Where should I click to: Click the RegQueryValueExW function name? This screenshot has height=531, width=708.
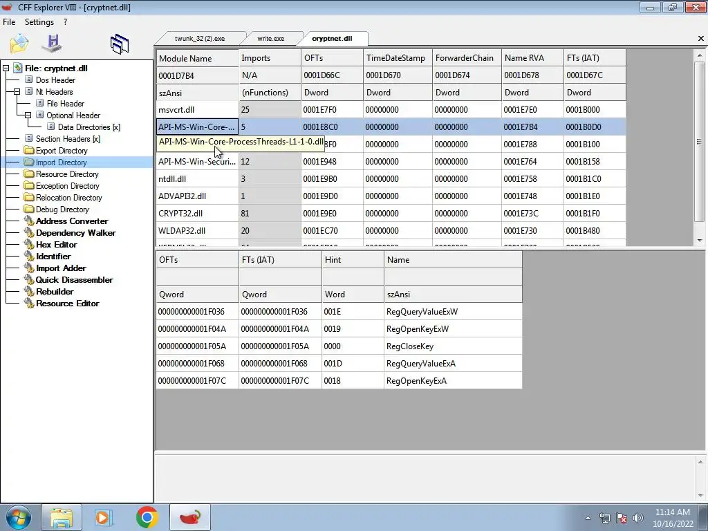[x=422, y=312]
